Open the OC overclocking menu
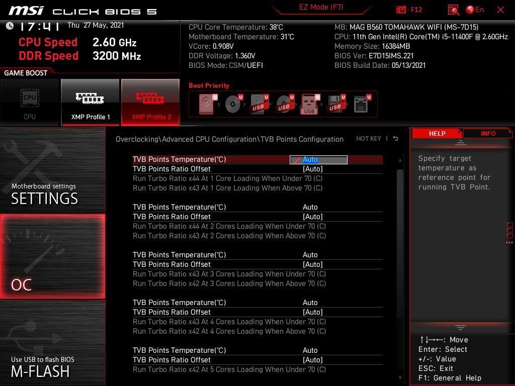Viewport: 515px width, 386px height. [52, 256]
